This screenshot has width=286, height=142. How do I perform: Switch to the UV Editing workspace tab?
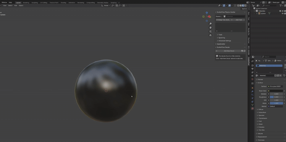click(44, 3)
